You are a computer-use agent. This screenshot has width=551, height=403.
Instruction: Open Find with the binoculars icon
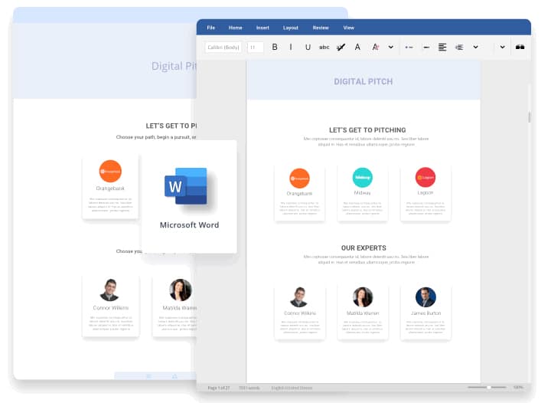(x=520, y=47)
